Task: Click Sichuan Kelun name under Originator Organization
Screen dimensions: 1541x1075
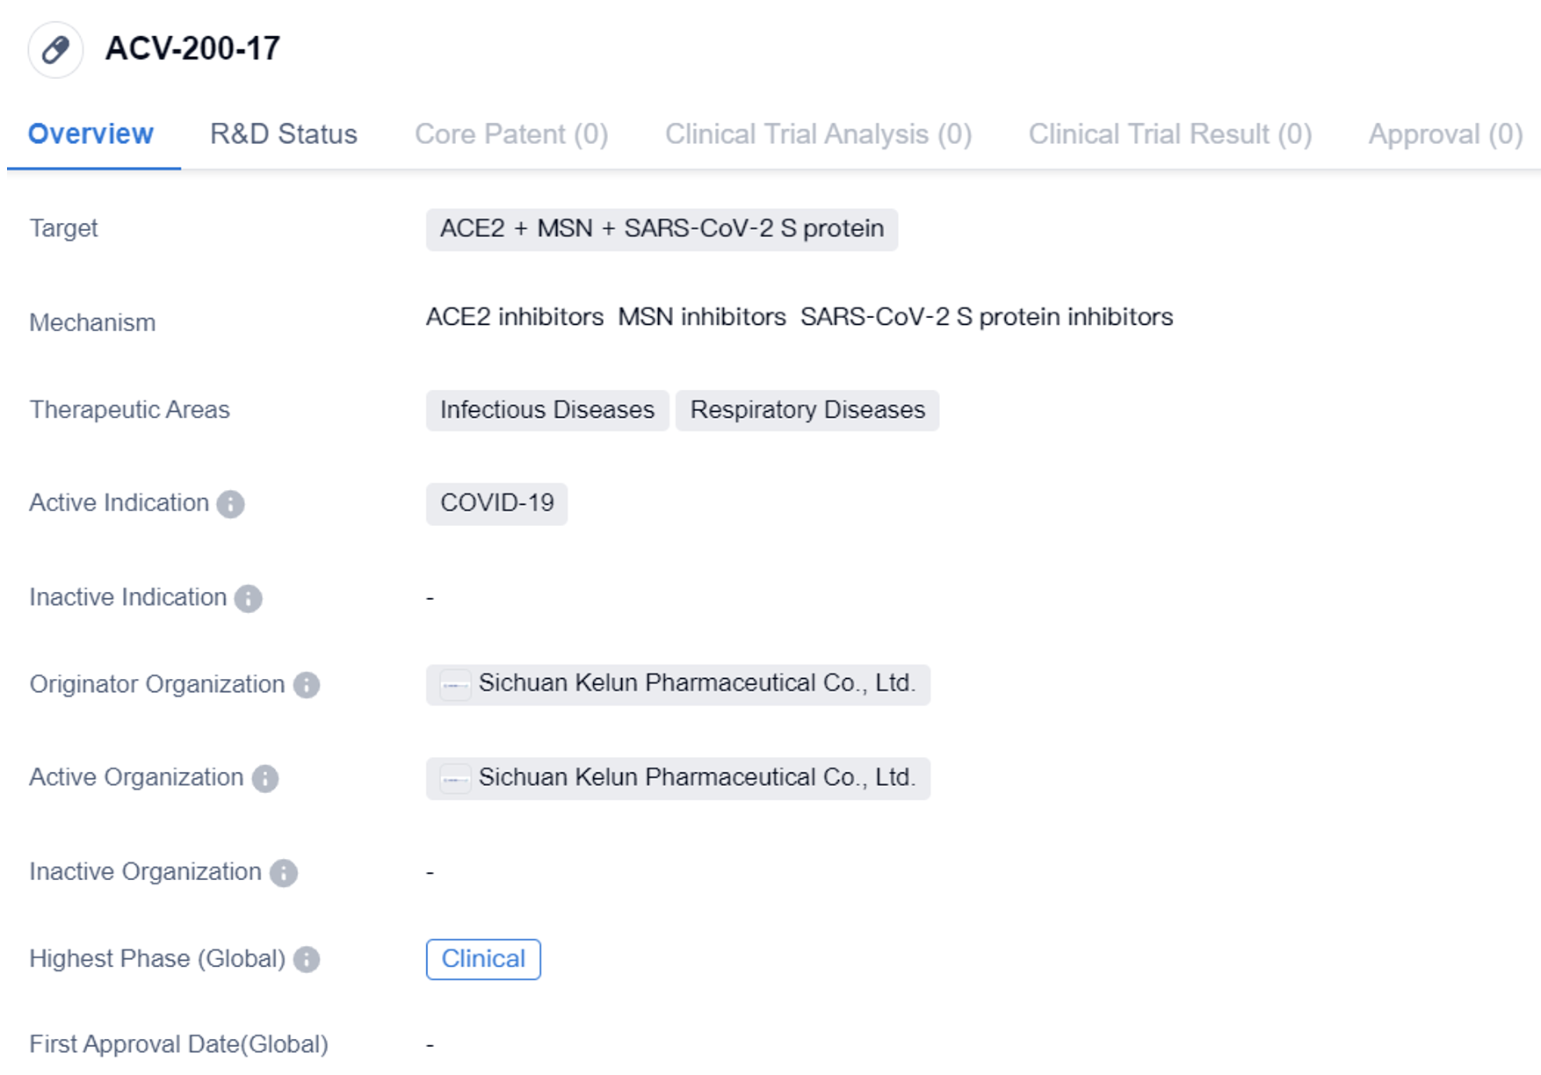Action: 696,684
